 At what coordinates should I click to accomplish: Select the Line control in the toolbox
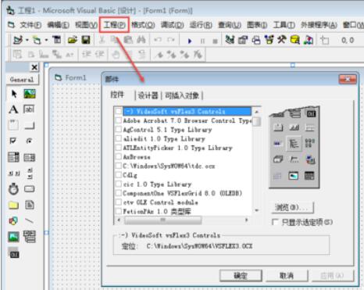pos(29,221)
